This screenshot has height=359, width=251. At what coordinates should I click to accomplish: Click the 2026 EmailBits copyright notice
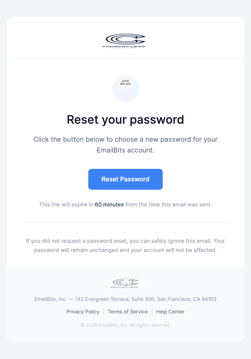pyautogui.click(x=125, y=325)
